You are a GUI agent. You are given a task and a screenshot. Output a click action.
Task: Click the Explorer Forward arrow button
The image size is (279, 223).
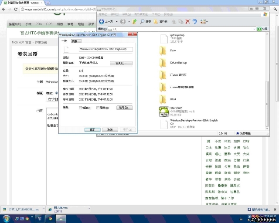pyautogui.click(x=123, y=21)
